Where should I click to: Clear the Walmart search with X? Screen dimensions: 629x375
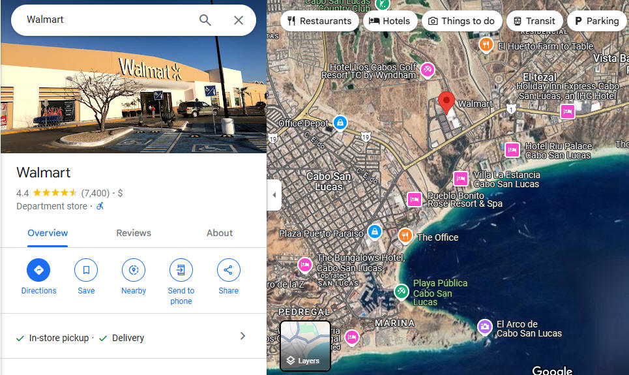(x=239, y=20)
